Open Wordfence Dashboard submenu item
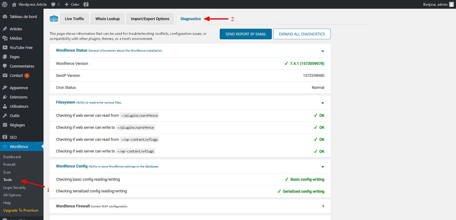This screenshot has width=456, height=220. coord(12,157)
